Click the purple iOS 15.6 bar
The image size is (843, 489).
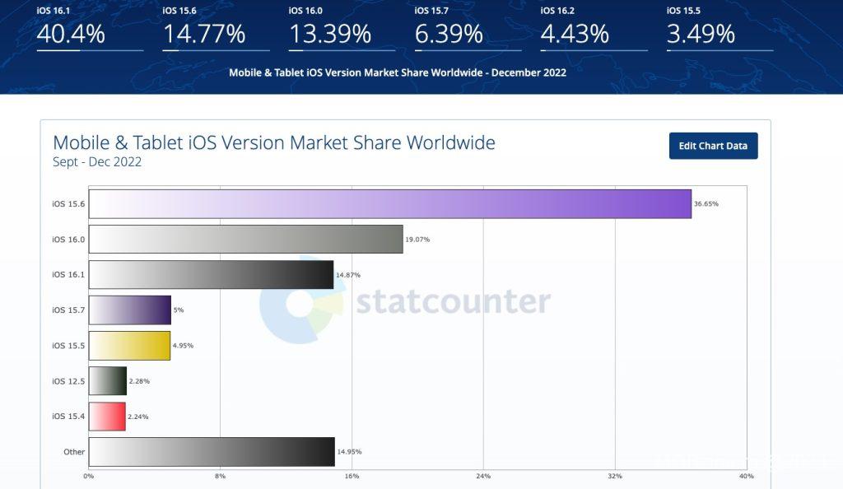pyautogui.click(x=389, y=203)
